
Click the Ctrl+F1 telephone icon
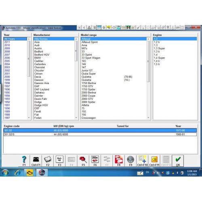pos(36,161)
